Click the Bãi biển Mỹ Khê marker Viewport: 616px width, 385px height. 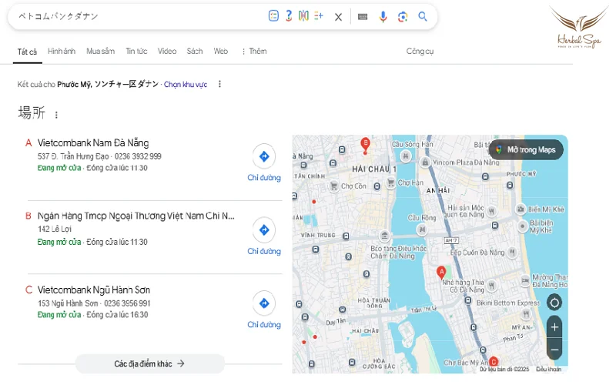click(x=523, y=226)
